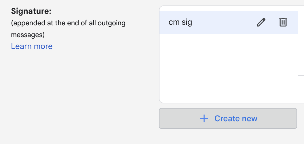Viewport: 304px width, 144px height.
Task: Click the blank space below cm sig
Action: 228,58
